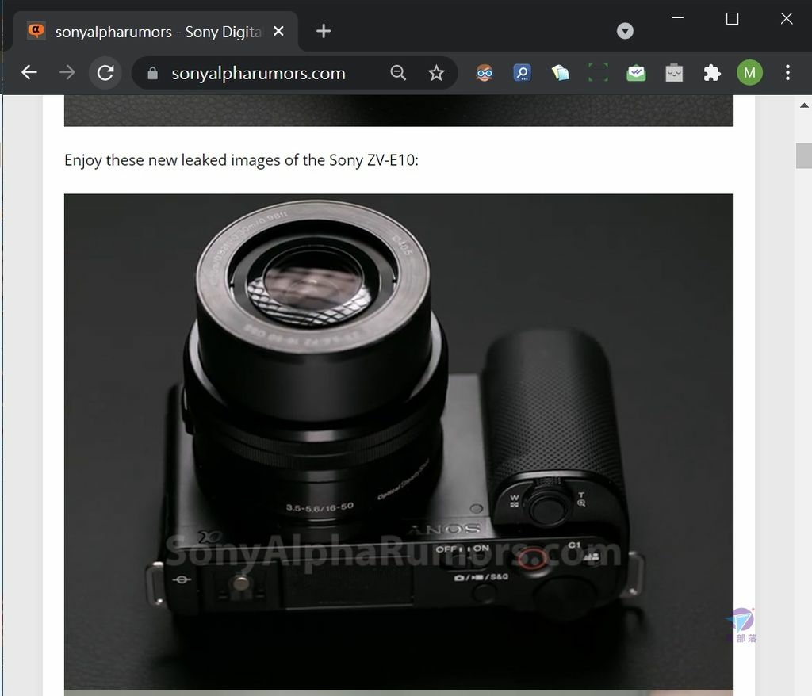Open the paper sheets clipboard extension
This screenshot has height=696, width=812.
pos(560,72)
